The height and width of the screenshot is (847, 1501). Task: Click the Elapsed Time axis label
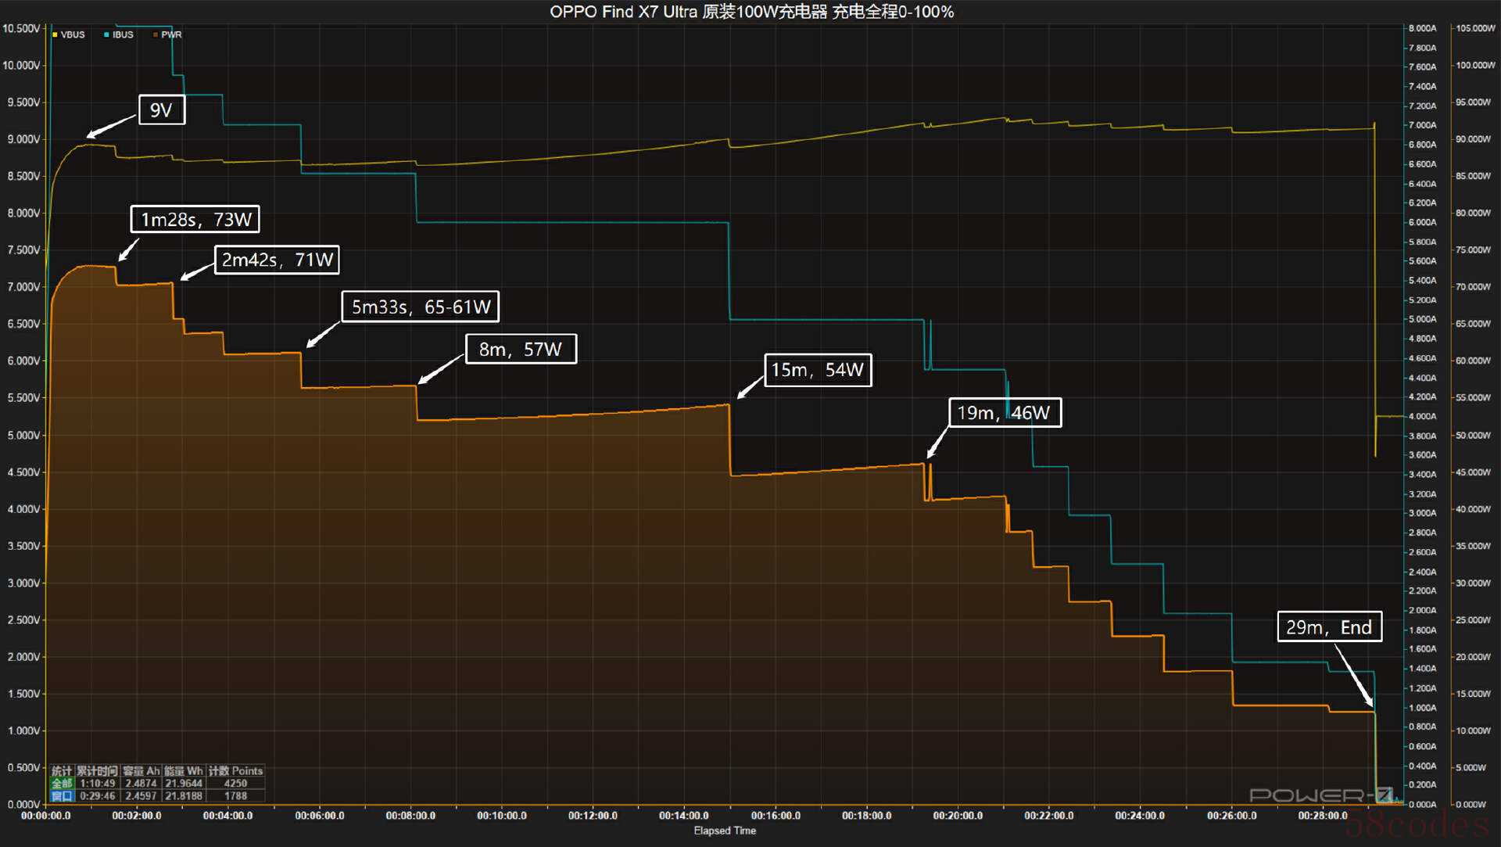point(725,831)
